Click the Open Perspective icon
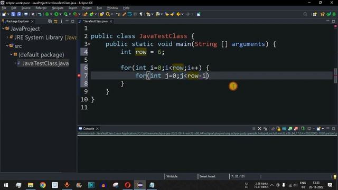 tap(315, 14)
